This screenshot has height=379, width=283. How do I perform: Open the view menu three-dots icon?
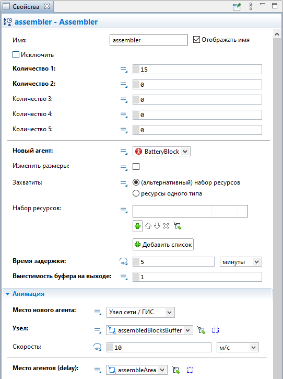[x=251, y=6]
